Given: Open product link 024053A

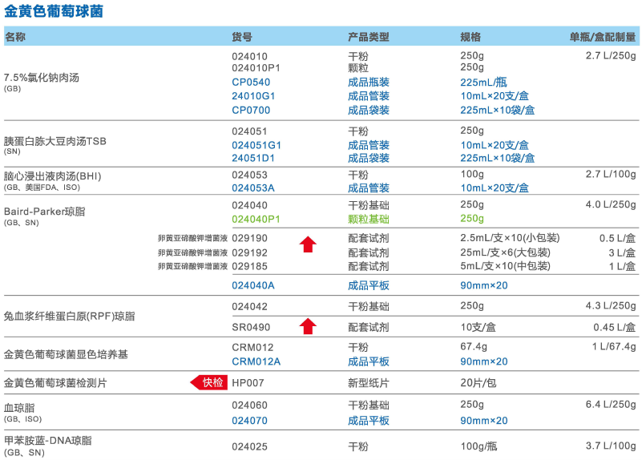Looking at the screenshot, I should [x=253, y=188].
